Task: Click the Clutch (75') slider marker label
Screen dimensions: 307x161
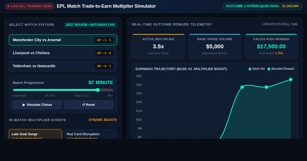Action: point(81,96)
